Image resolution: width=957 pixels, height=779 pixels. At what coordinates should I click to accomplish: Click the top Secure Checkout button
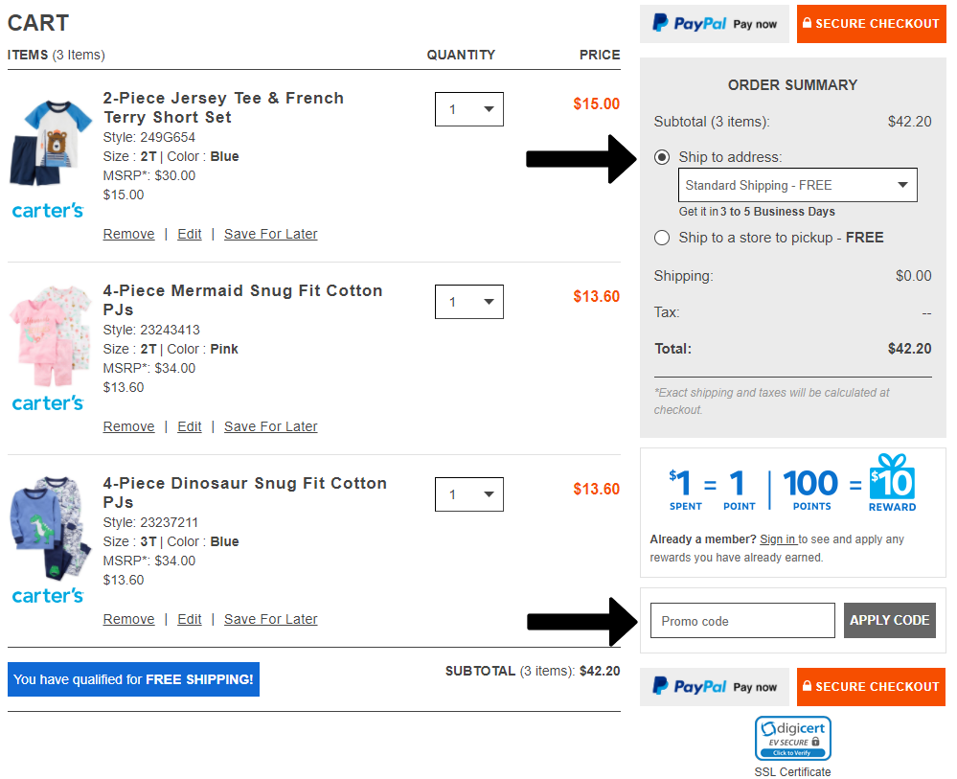click(871, 24)
